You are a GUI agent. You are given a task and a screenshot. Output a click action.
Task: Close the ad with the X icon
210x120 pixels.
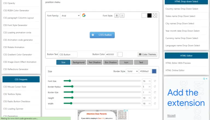pos(207,79)
